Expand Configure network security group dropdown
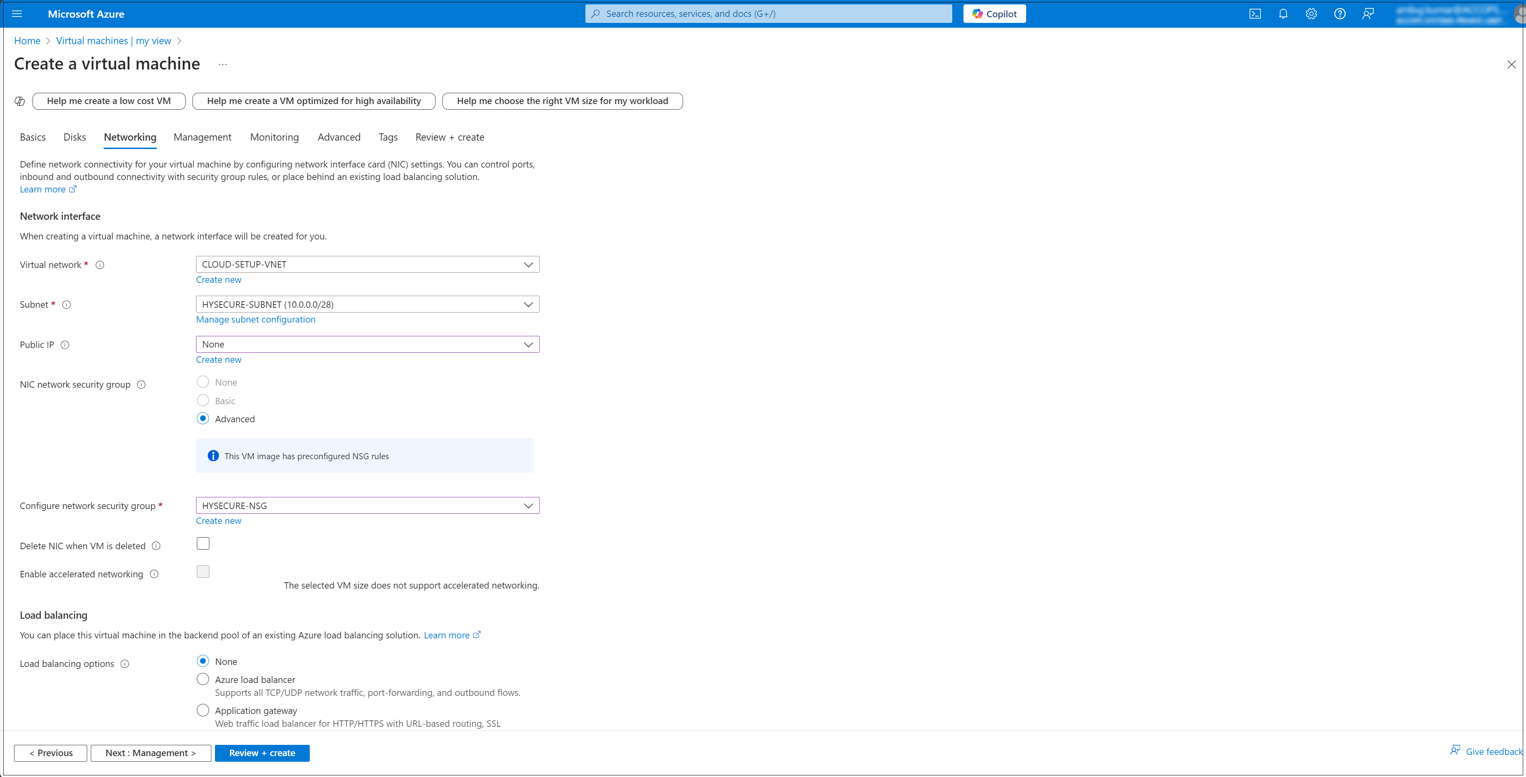Image resolution: width=1526 pixels, height=777 pixels. tap(367, 505)
